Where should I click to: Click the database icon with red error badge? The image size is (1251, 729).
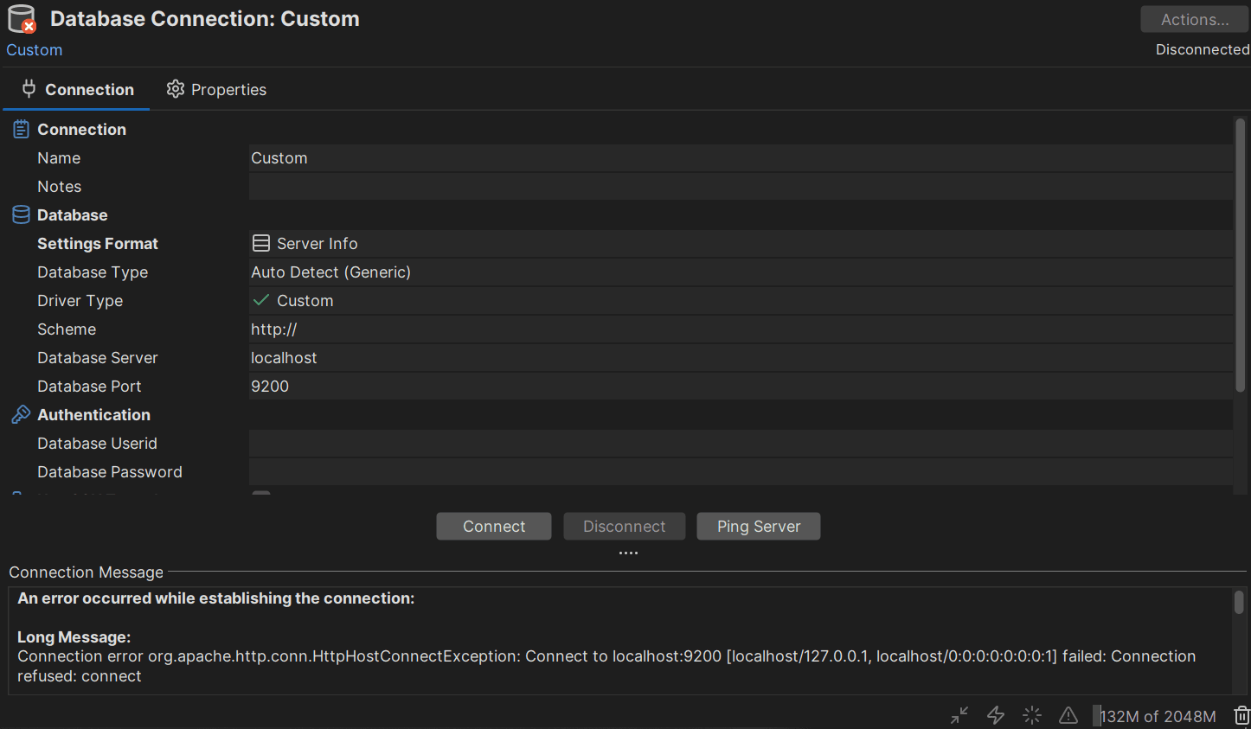click(21, 18)
